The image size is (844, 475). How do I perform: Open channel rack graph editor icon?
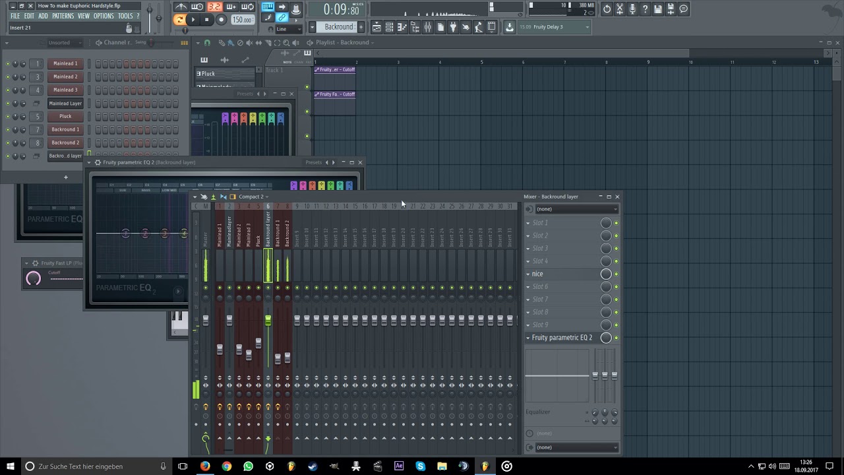pos(185,43)
